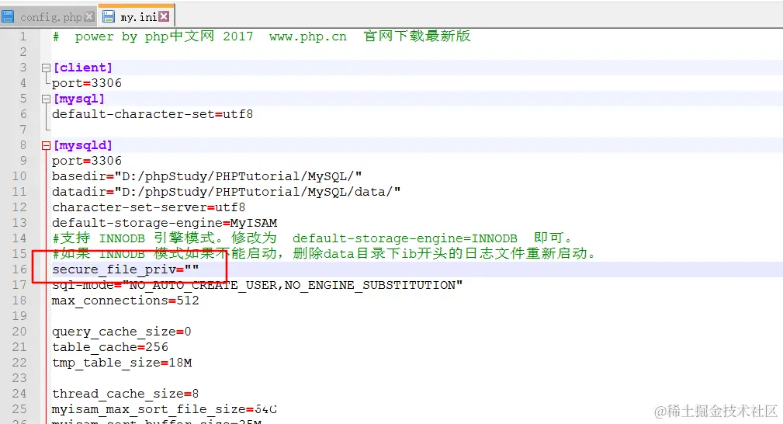
Task: Click thread_cache_size=8 line
Action: (126, 394)
